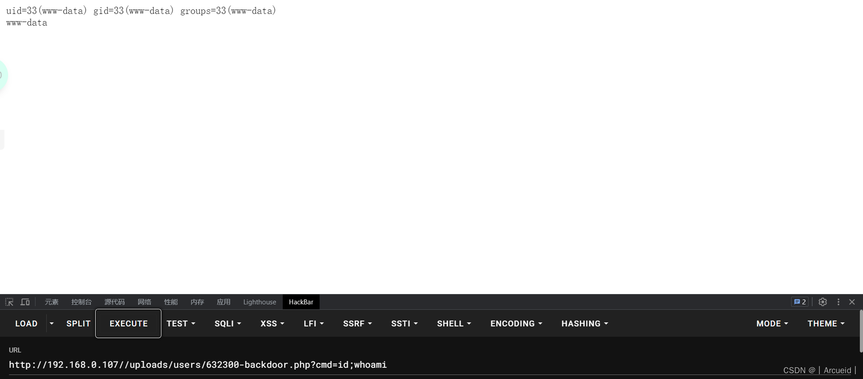Toggle the device toolbar icon

[25, 302]
